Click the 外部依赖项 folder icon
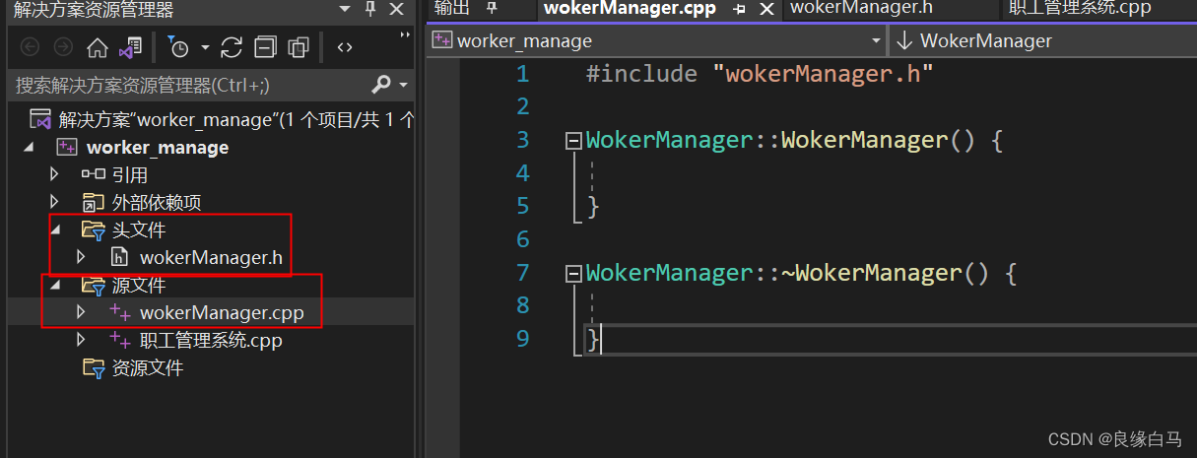 click(x=94, y=203)
